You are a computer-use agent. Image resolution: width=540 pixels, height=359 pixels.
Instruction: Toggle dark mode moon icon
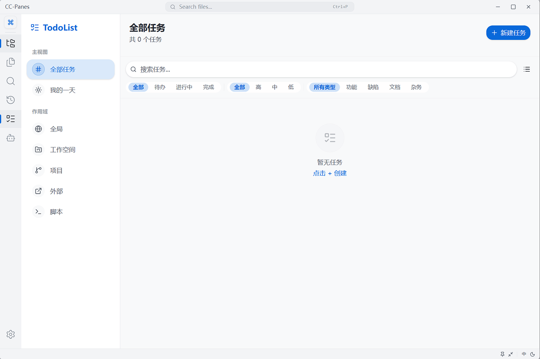coord(533,354)
